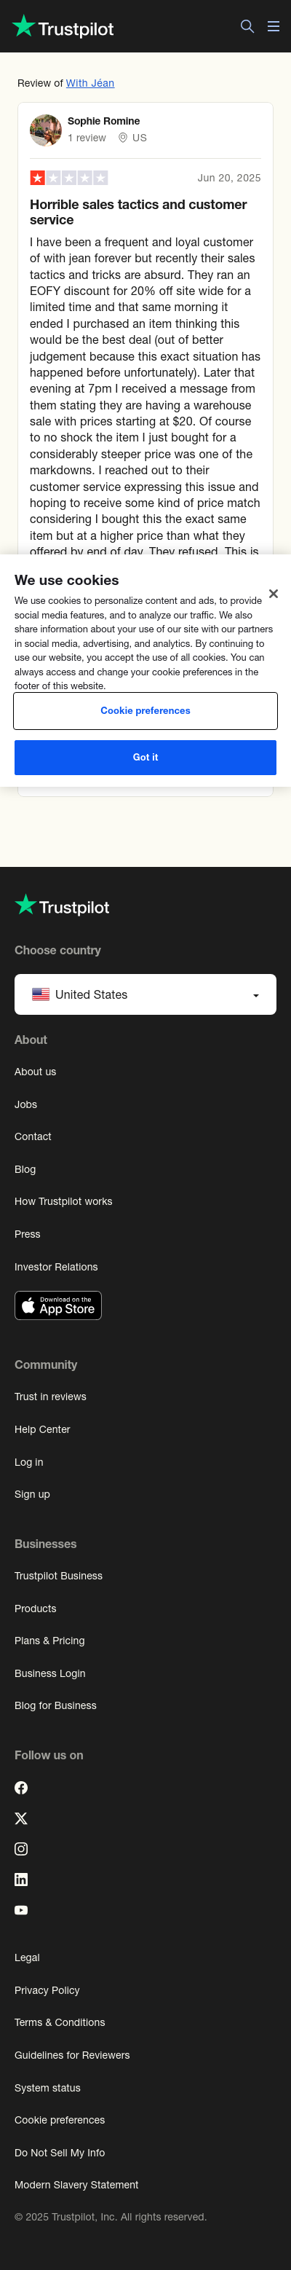Open the X (Twitter) social icon
This screenshot has height=2270, width=291.
[21, 1818]
